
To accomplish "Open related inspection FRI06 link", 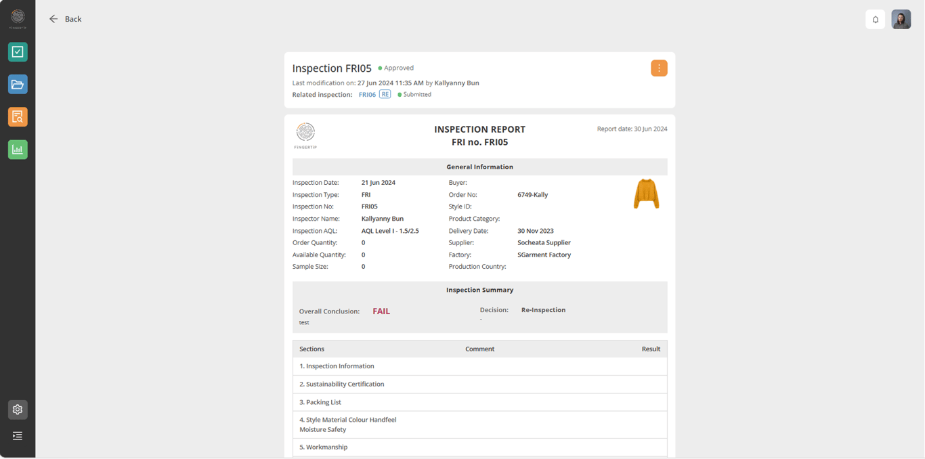I will [x=367, y=95].
